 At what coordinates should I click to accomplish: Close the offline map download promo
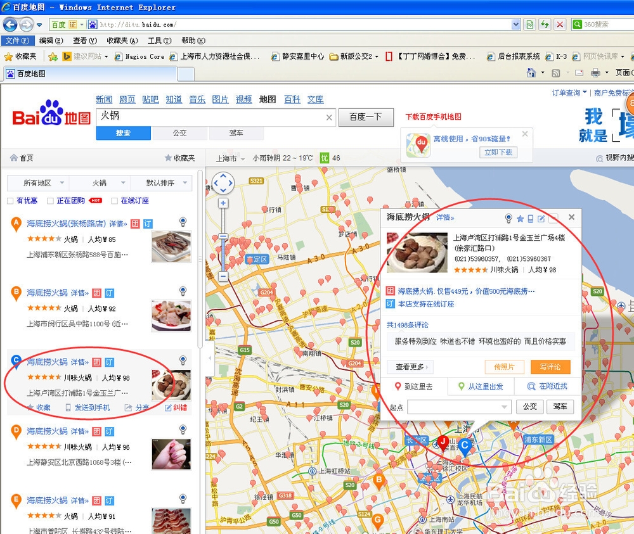click(x=525, y=134)
